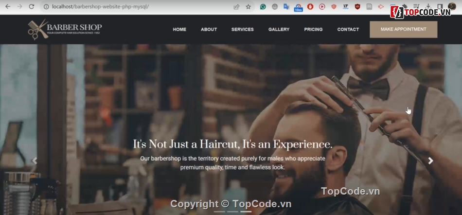Screen dimensions: 462x215
Task: Open the ABOUT navigation item
Action: pos(209,30)
